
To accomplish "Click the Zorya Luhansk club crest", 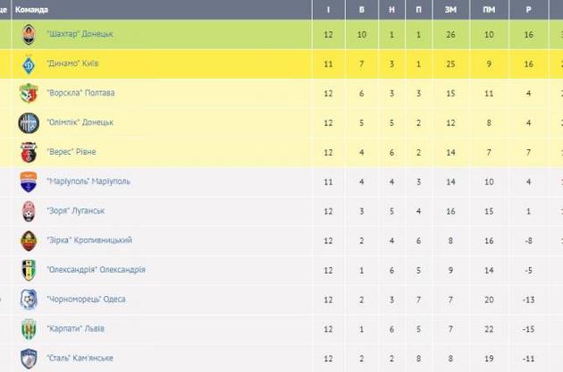I will 29,211.
